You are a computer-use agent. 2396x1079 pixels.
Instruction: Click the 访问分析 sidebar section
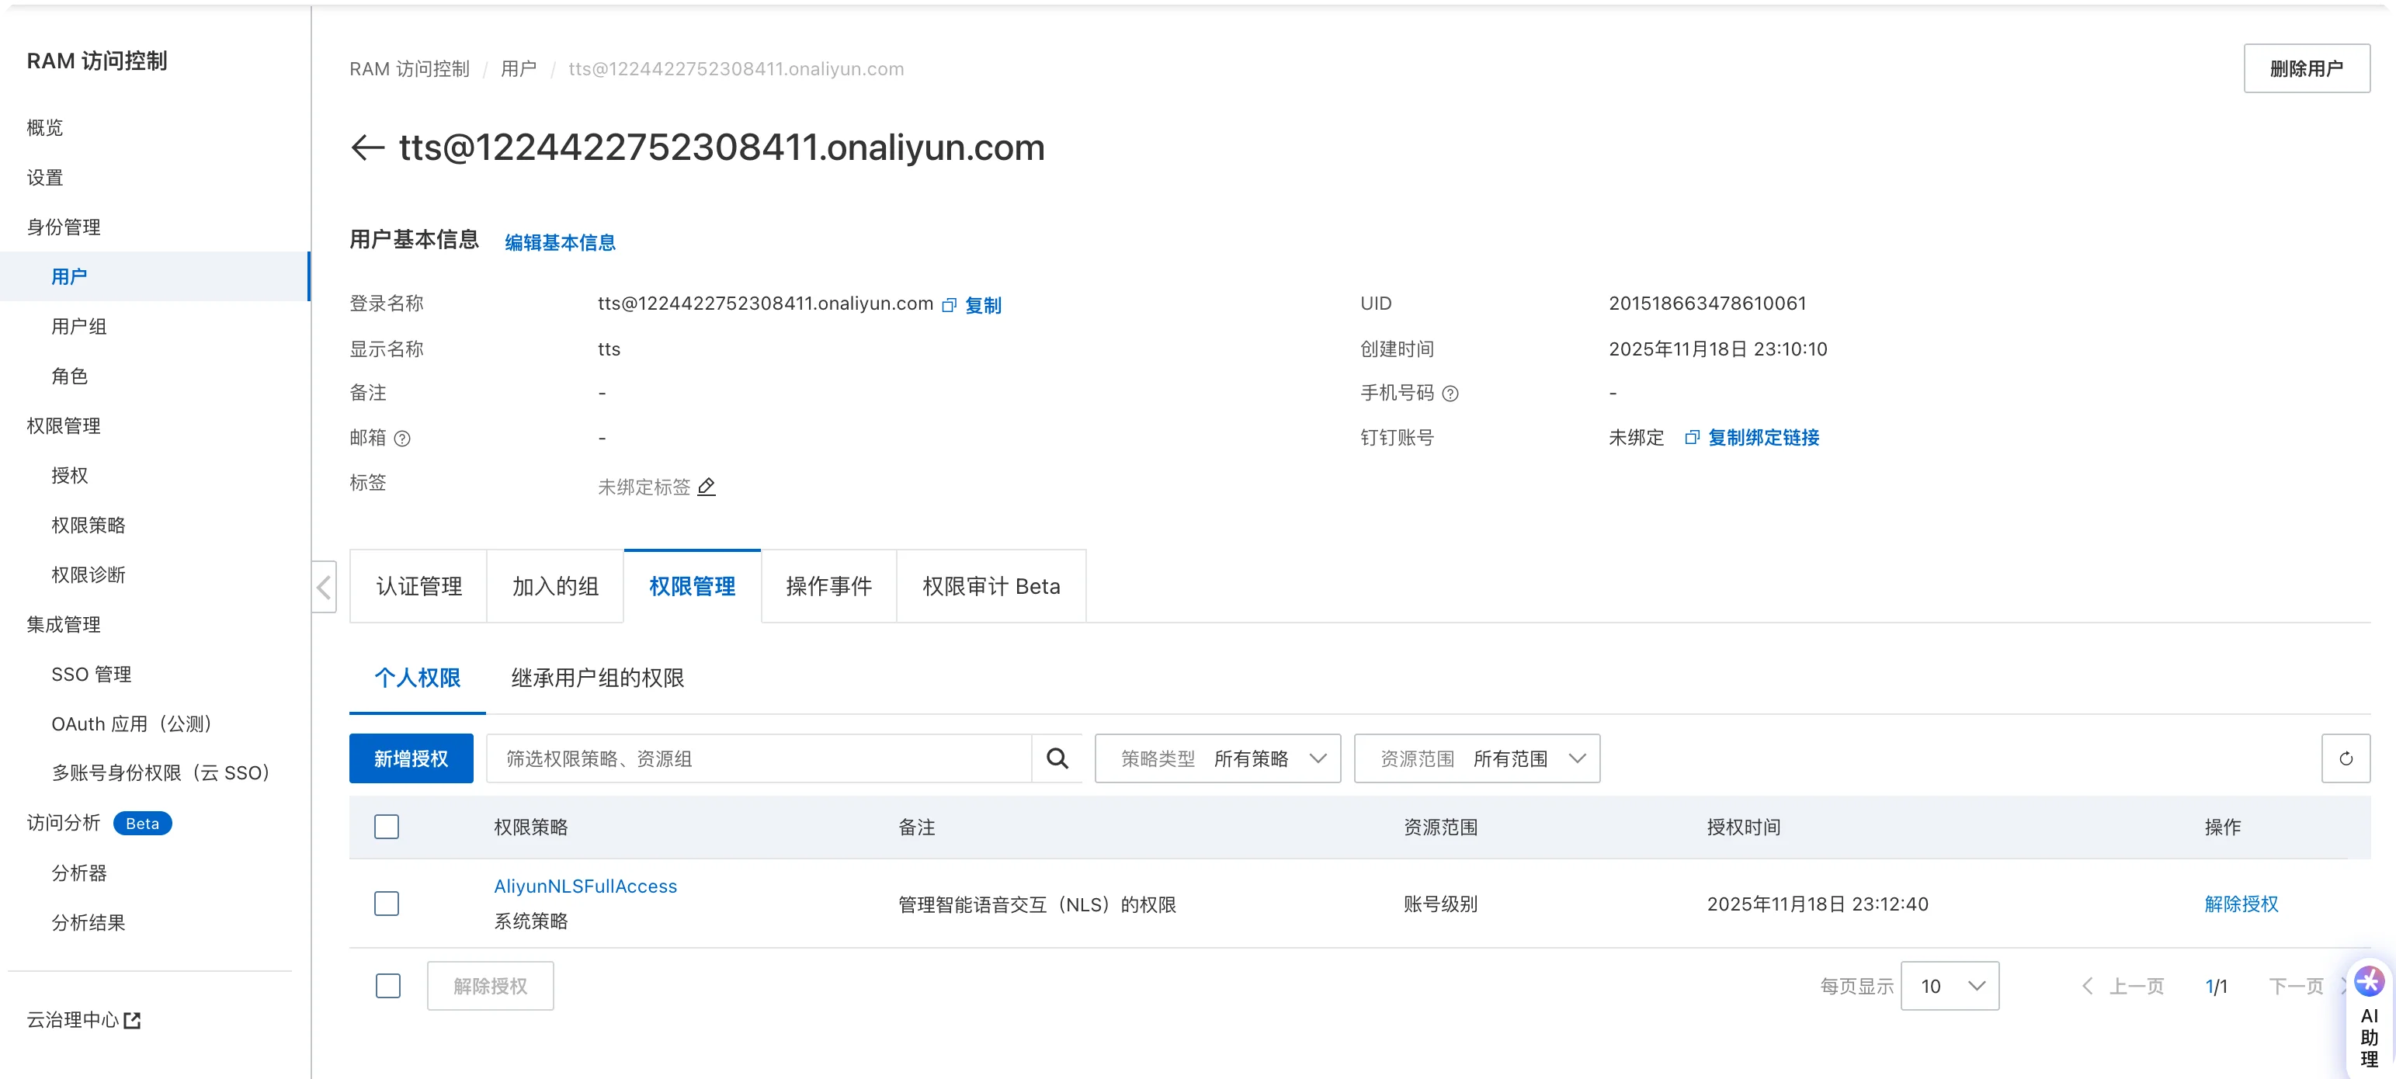click(x=63, y=822)
